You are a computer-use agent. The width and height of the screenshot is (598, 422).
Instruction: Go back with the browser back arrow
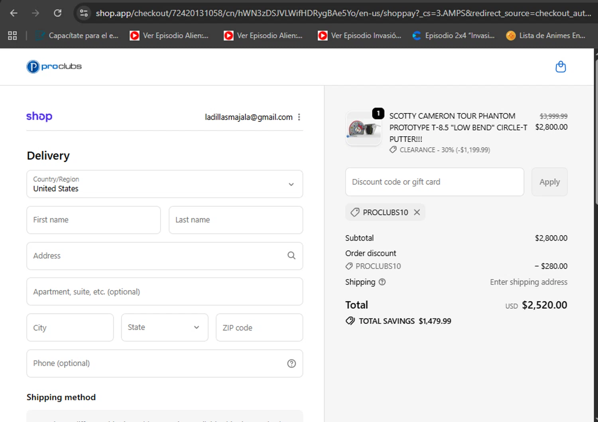14,13
